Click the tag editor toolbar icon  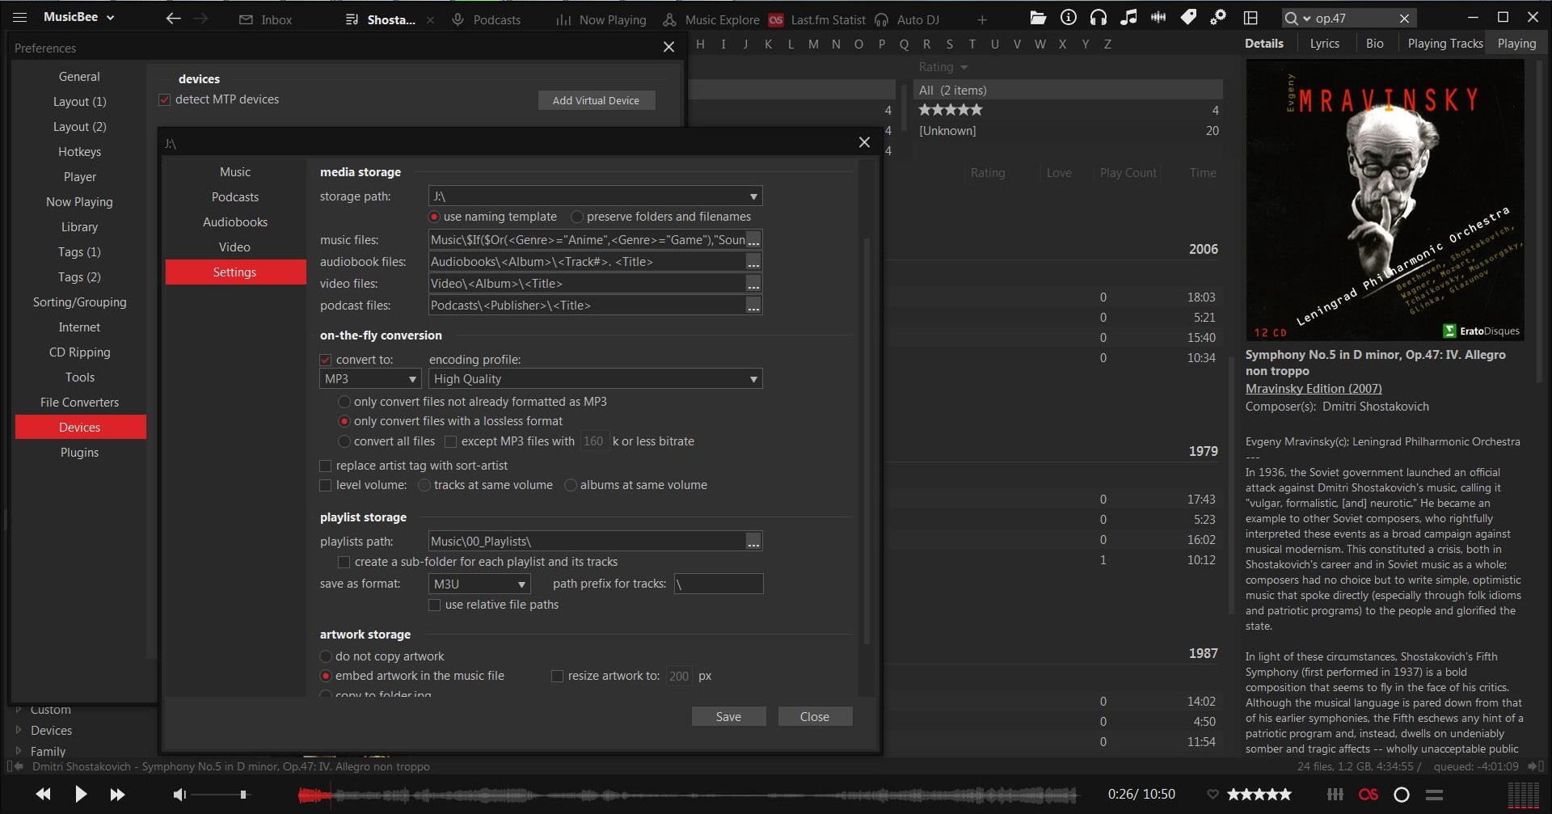click(x=1188, y=18)
